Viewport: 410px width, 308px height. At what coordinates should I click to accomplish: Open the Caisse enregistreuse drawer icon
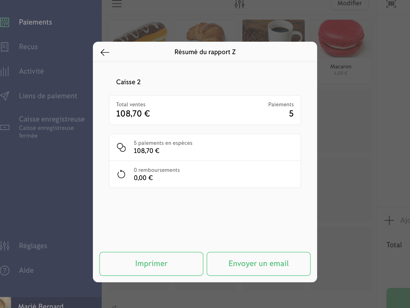pyautogui.click(x=5, y=127)
